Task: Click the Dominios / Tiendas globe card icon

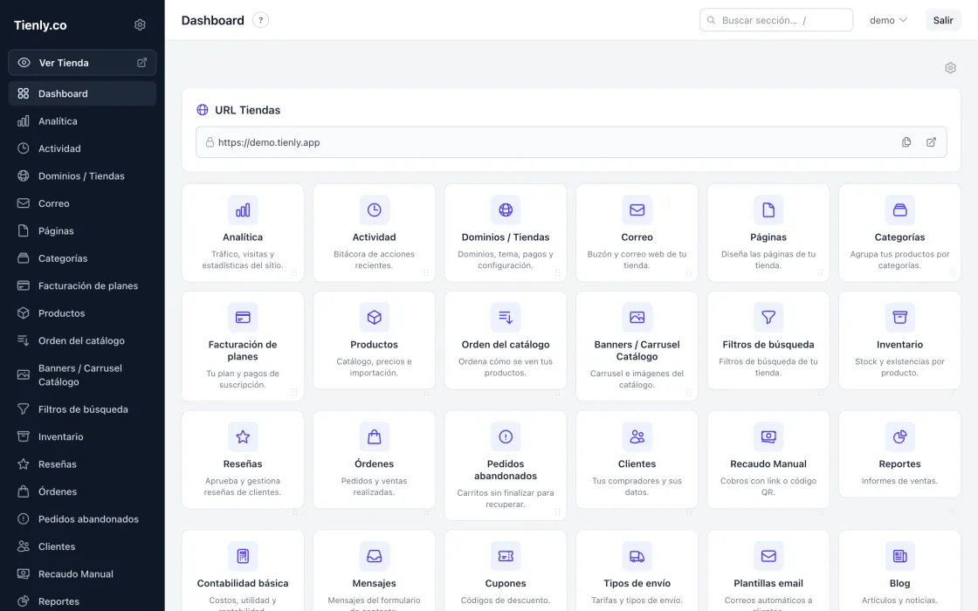Action: pos(506,210)
